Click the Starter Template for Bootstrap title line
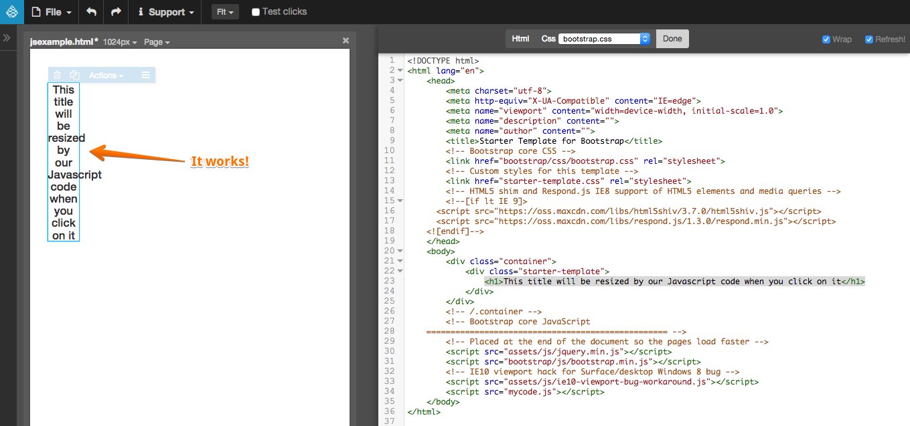The image size is (910, 426). [554, 140]
